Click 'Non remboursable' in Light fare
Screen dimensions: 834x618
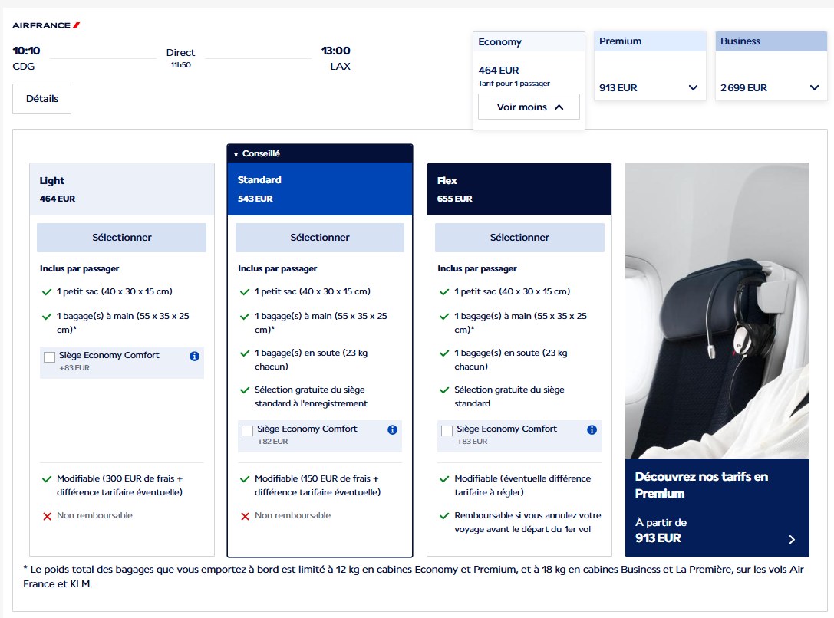click(94, 515)
